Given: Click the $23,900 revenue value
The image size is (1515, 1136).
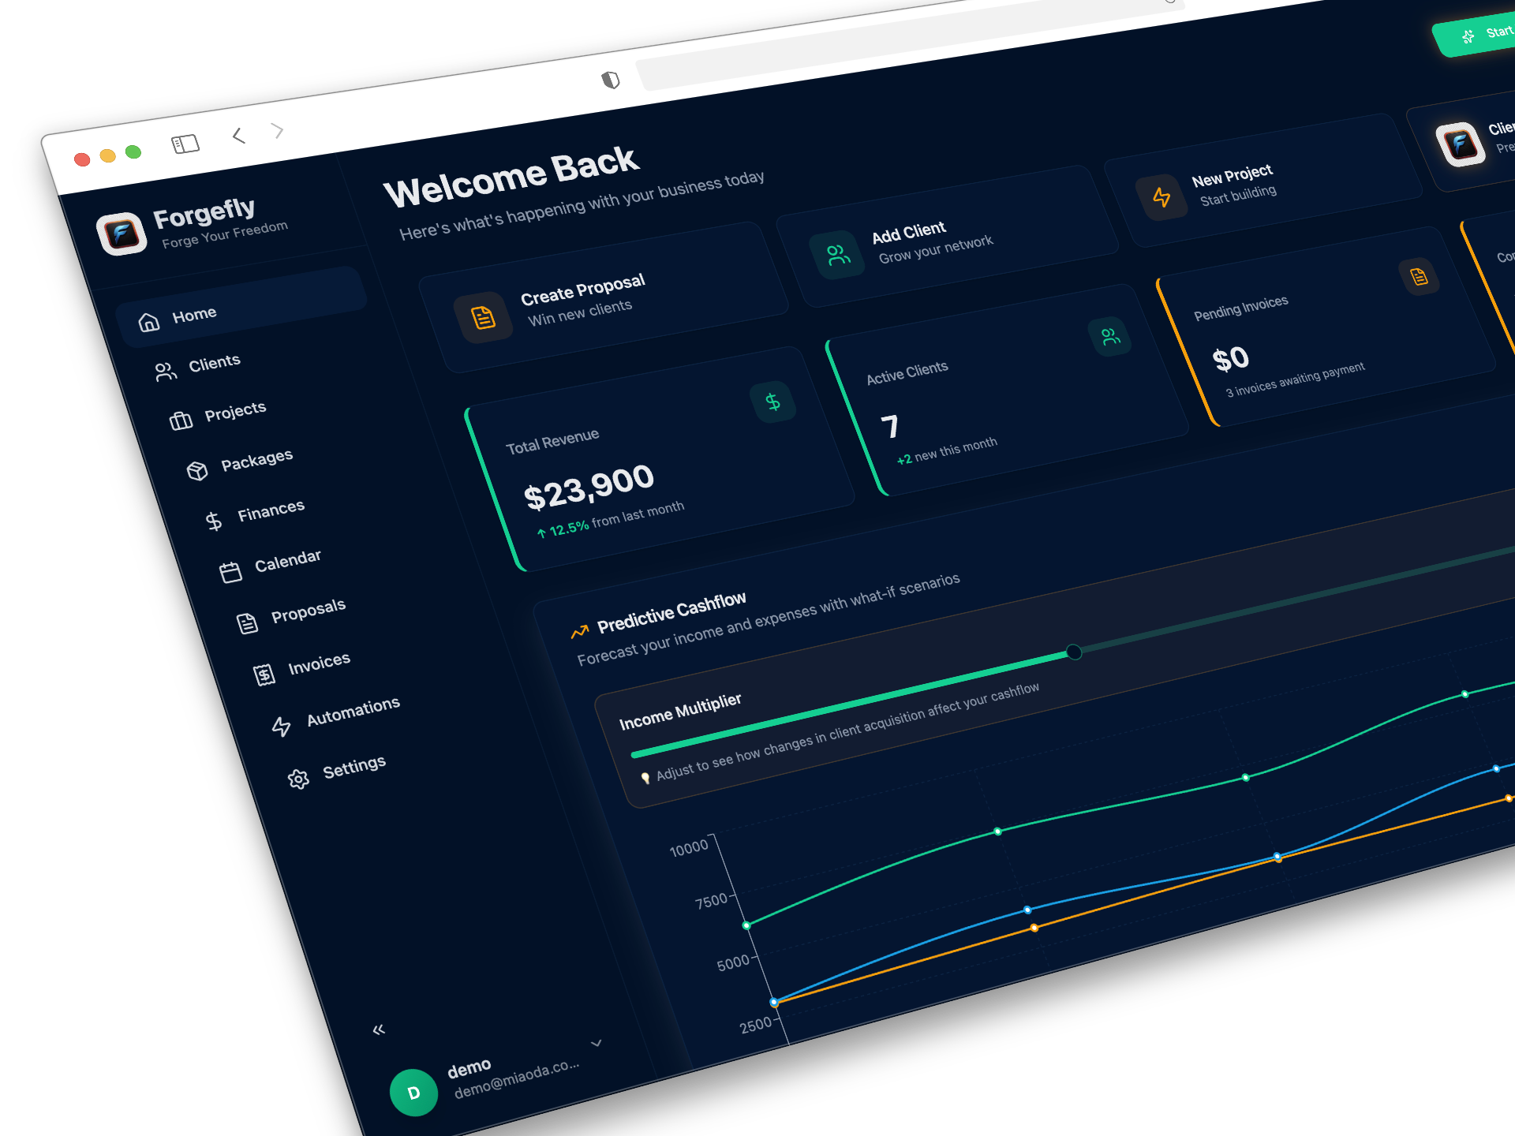Looking at the screenshot, I should [589, 487].
